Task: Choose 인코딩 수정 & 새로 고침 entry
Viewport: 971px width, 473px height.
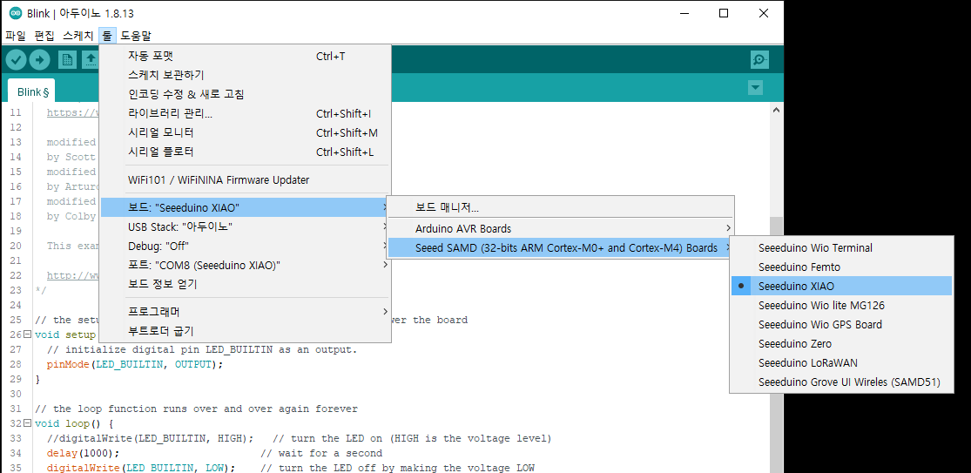Action: point(246,94)
